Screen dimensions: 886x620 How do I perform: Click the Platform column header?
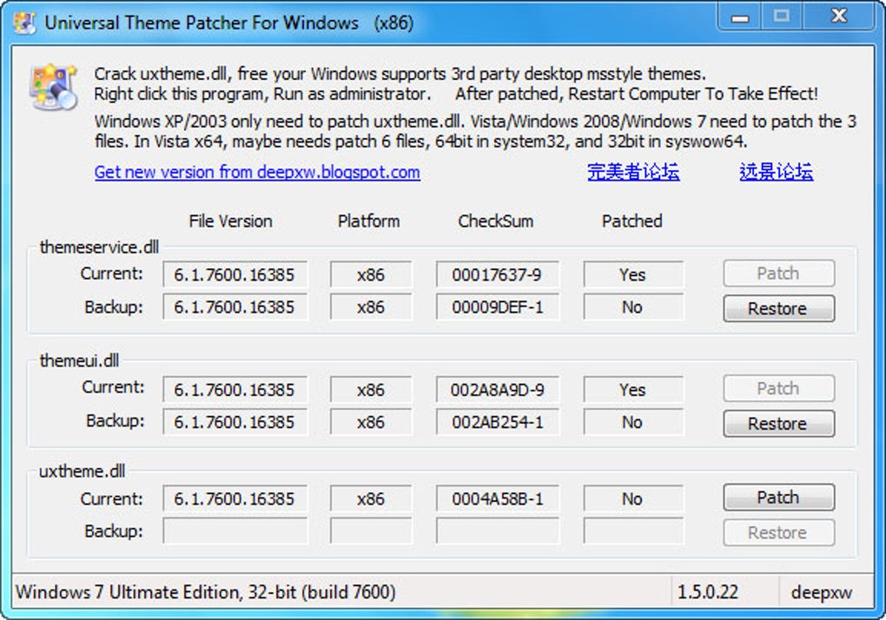coord(368,221)
